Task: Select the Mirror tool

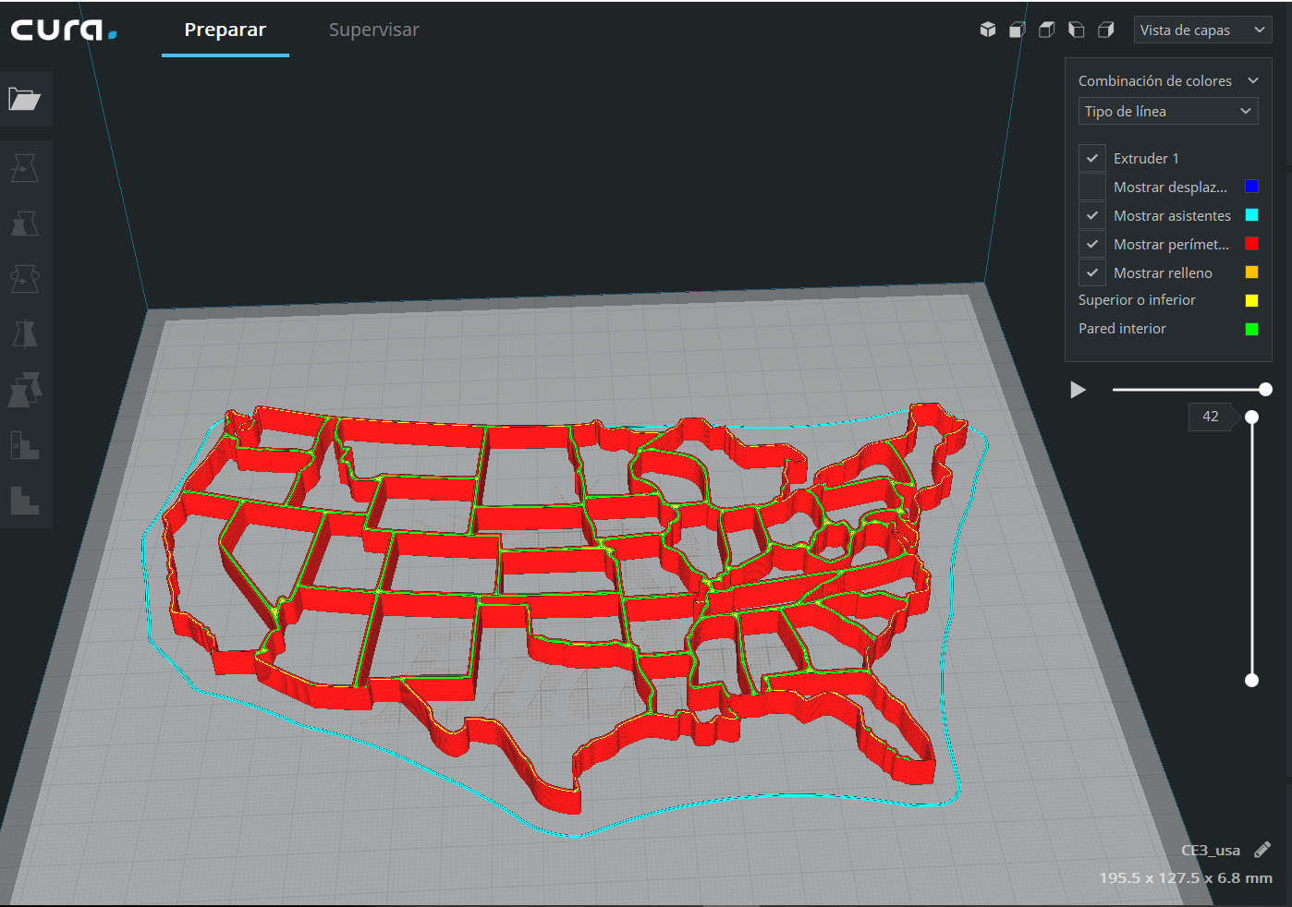Action: (x=26, y=333)
